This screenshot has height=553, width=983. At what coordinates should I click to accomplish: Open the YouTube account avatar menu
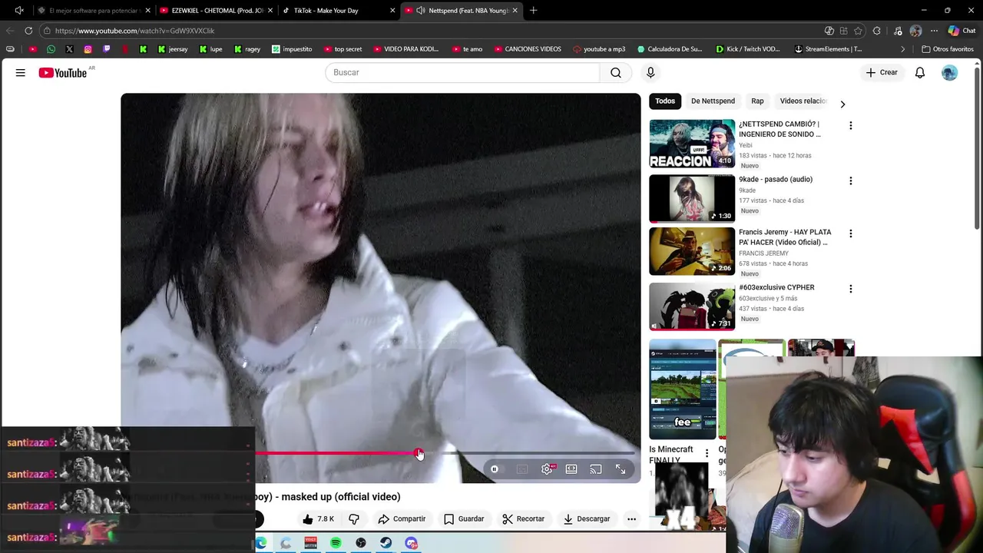pyautogui.click(x=950, y=72)
